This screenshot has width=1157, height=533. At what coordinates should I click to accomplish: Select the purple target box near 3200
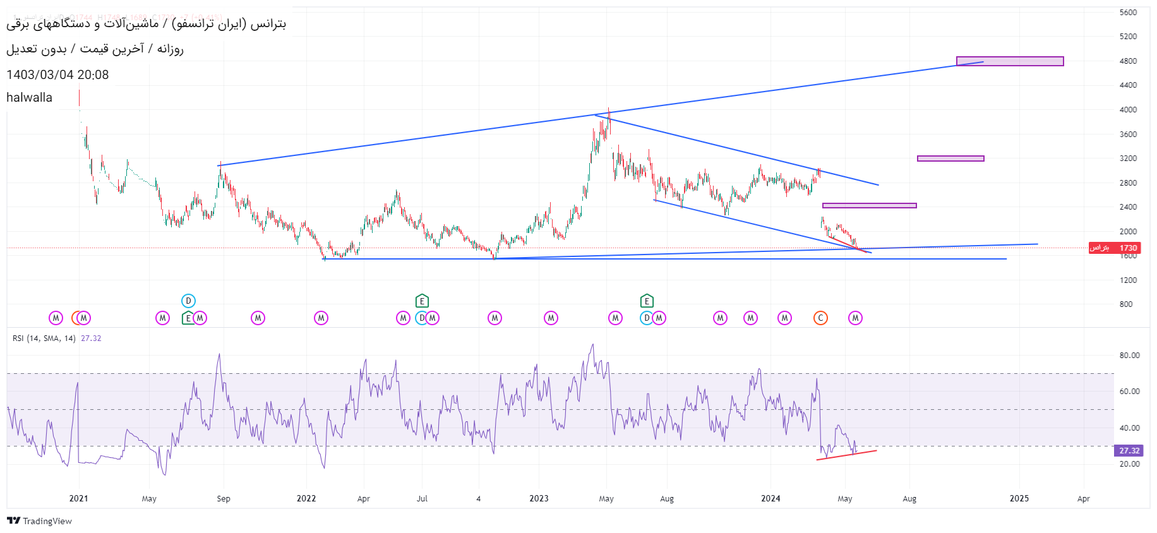(950, 159)
